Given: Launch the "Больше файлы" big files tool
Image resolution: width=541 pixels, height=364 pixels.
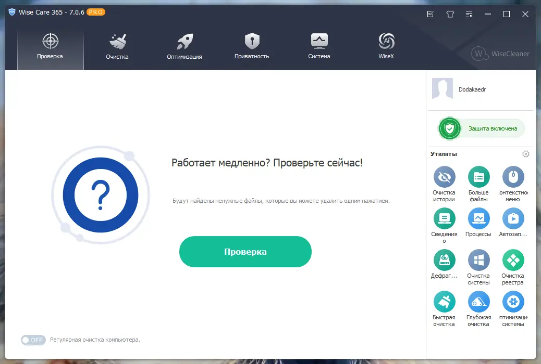Looking at the screenshot, I should pyautogui.click(x=478, y=177).
